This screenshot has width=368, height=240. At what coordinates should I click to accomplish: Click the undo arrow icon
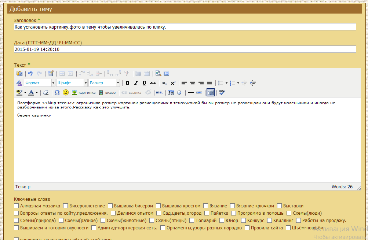[x=30, y=73]
